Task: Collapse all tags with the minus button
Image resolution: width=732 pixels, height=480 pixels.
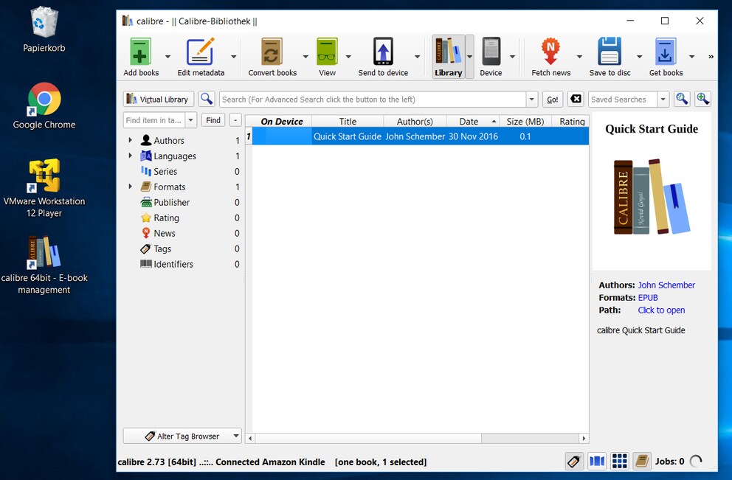Action: click(235, 120)
